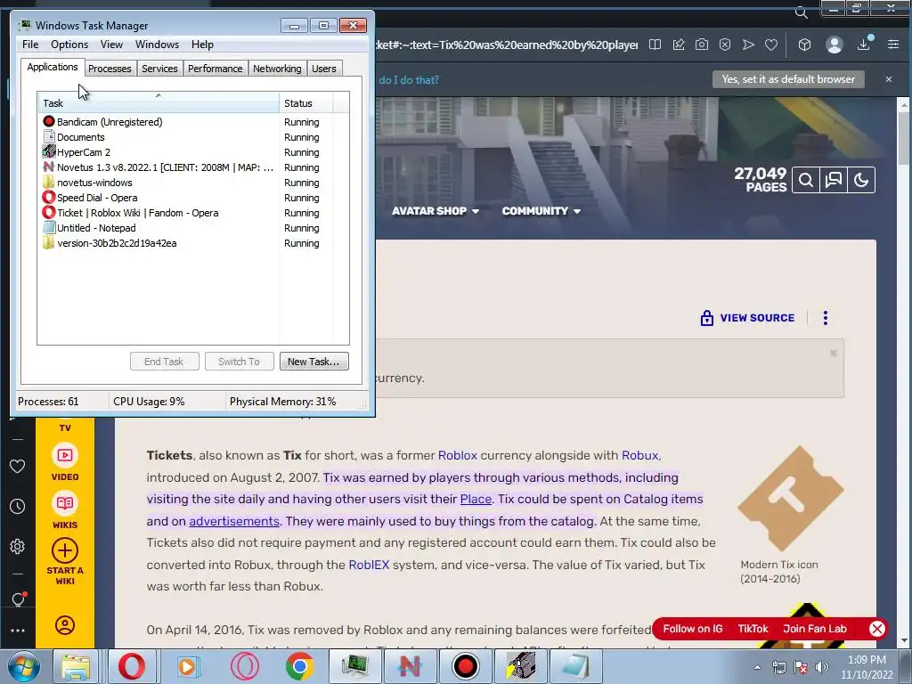Open the Opera account profile icon

point(834,45)
